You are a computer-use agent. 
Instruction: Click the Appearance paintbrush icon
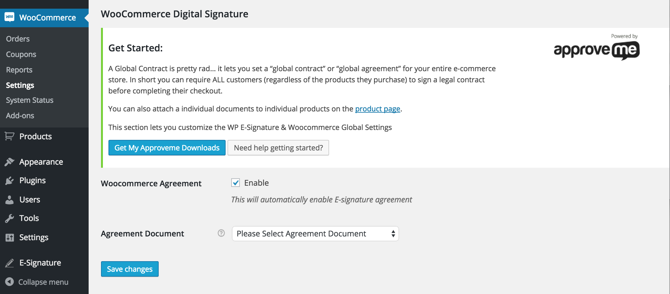[10, 162]
